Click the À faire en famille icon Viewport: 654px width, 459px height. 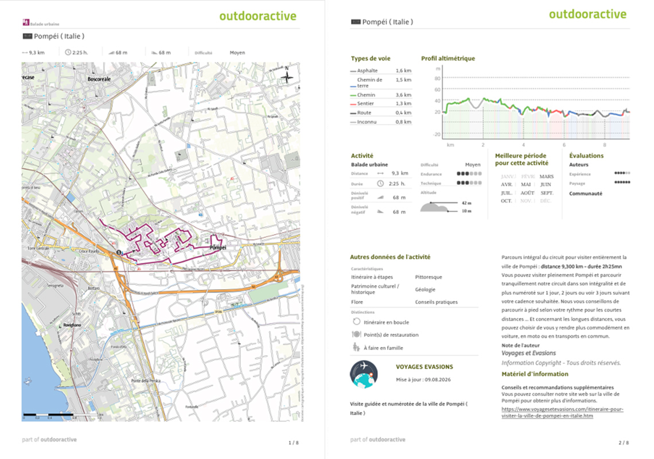(356, 347)
